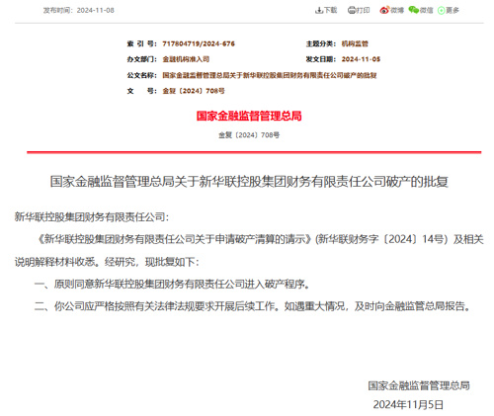Click the 发文日期 label
The image size is (494, 416).
pos(321,59)
